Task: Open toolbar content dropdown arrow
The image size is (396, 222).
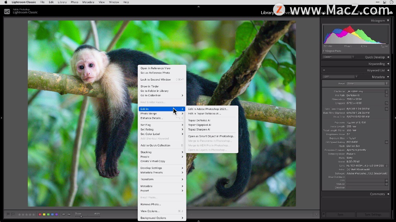Action: (x=316, y=214)
